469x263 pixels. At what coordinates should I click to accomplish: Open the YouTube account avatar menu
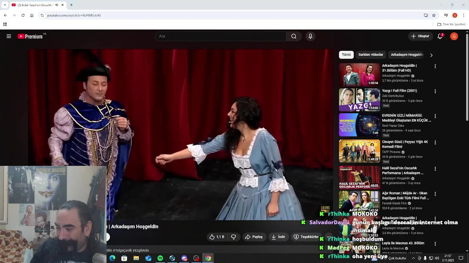point(454,36)
